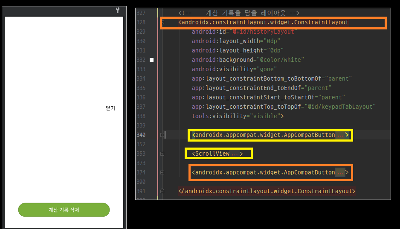Click the layout_constraintStart_toStartOf attribute line
The height and width of the screenshot is (229, 400).
click(268, 97)
